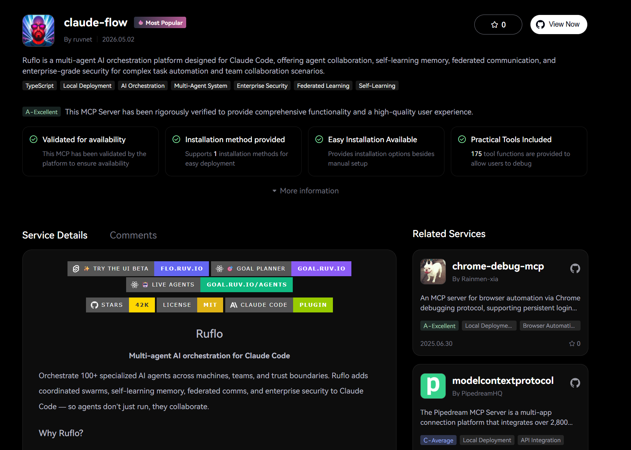Click the React atom icon in Goal Planner badge

(220, 269)
